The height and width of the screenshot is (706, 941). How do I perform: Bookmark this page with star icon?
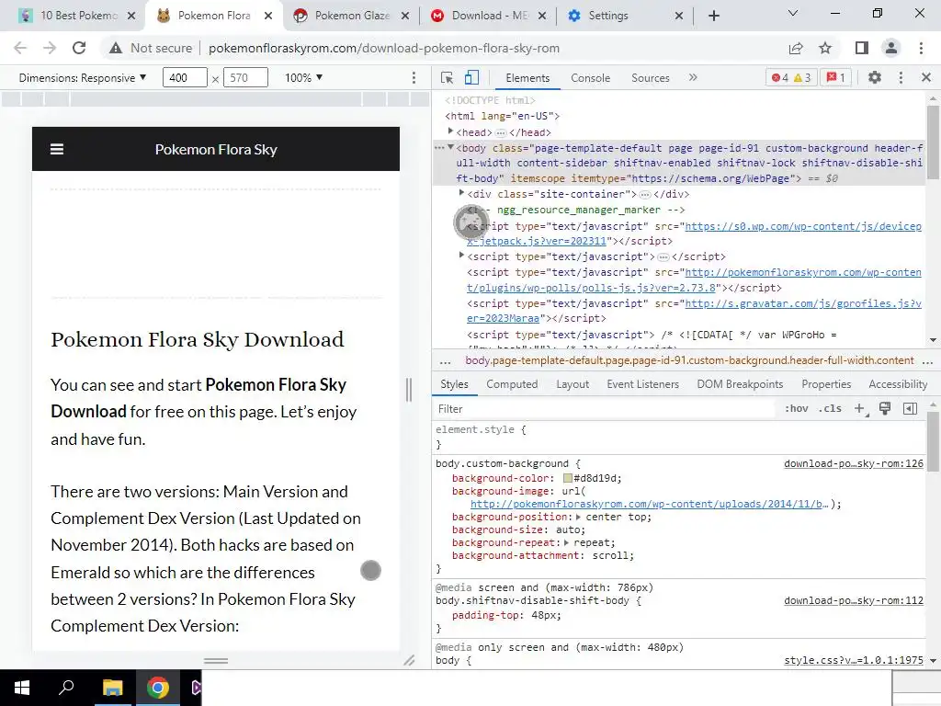(x=825, y=48)
